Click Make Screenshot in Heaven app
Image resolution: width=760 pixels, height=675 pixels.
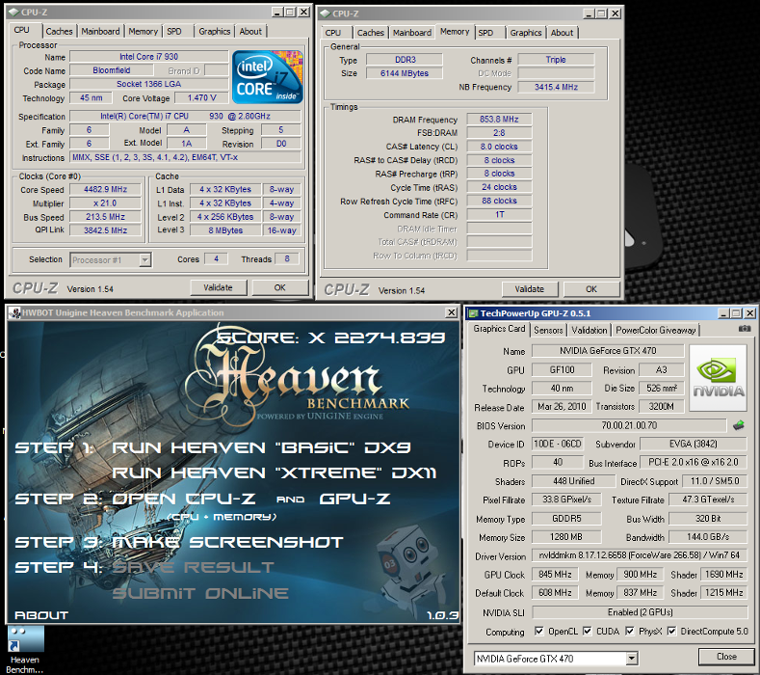tap(227, 542)
